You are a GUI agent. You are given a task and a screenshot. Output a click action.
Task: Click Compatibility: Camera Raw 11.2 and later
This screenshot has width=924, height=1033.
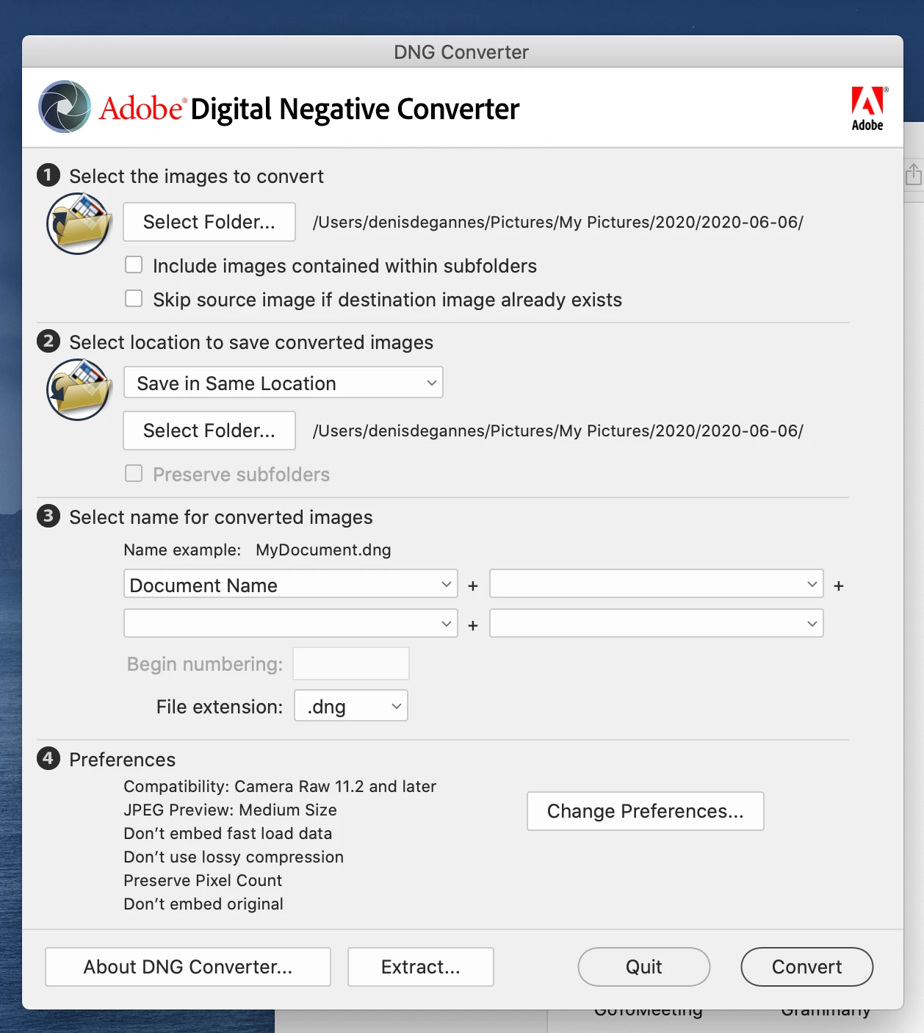click(x=280, y=786)
